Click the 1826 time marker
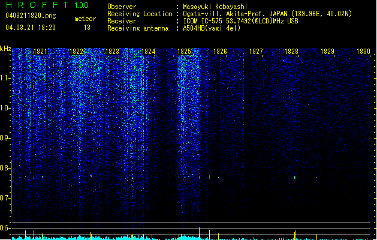377x240 pixels. [220, 52]
